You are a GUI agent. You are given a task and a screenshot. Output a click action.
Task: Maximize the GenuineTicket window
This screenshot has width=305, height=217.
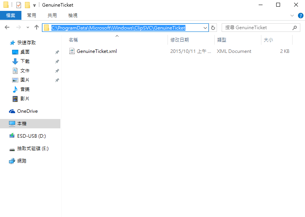(278, 5)
